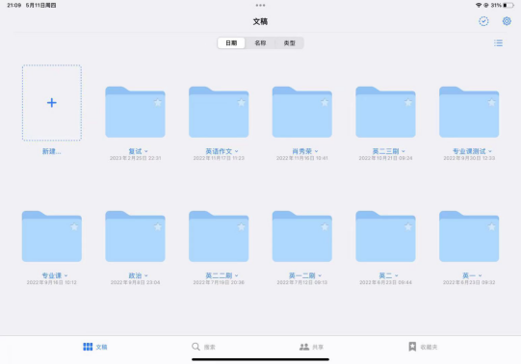Select the 文稿 bottom tab
The image size is (522, 364).
[95, 347]
